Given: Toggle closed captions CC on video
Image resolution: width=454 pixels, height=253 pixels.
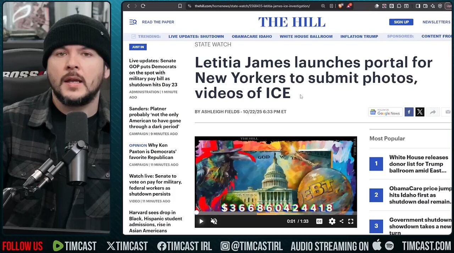Looking at the screenshot, I should point(319,221).
